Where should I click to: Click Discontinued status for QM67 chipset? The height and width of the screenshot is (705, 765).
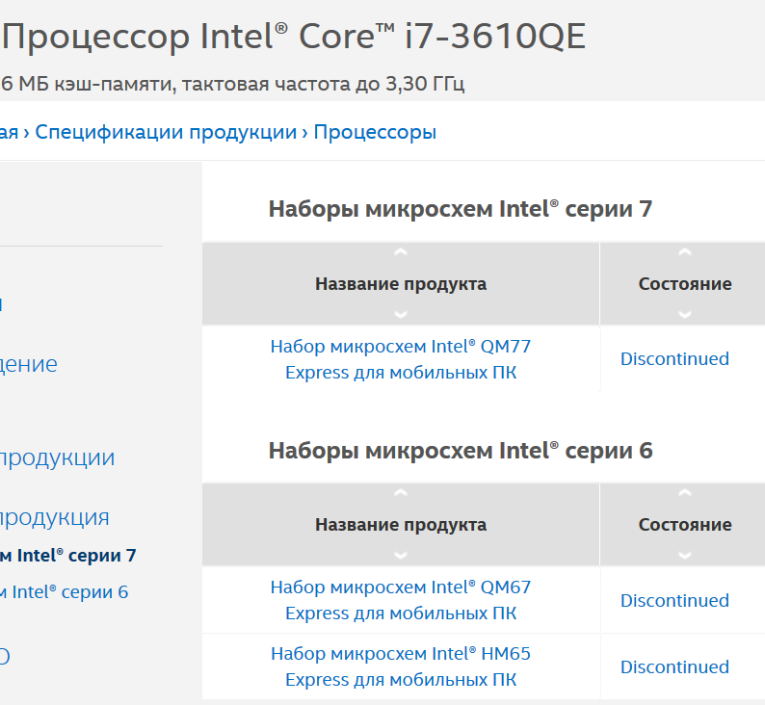(674, 600)
